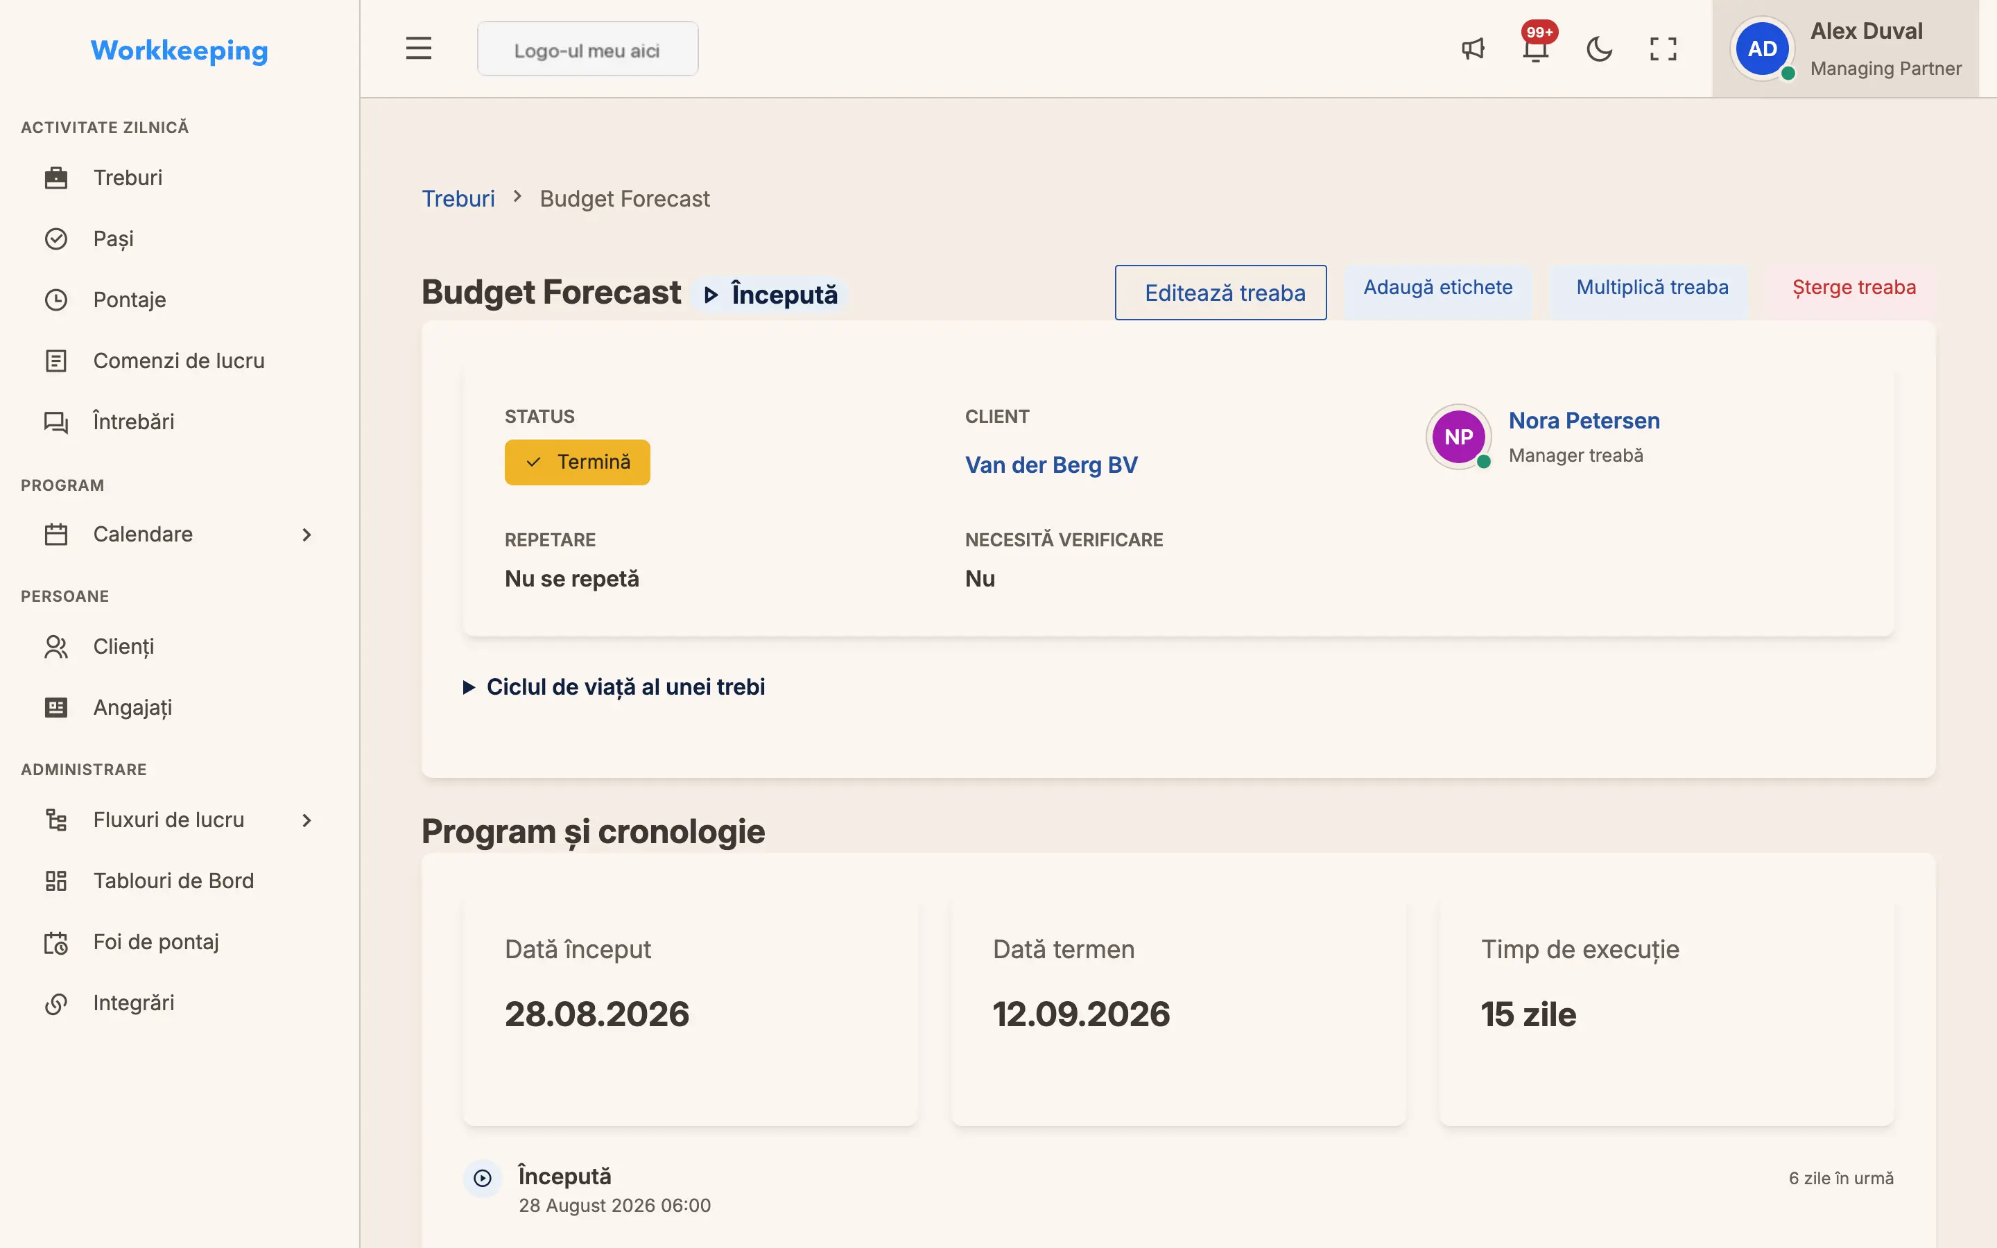Viewport: 1997px width, 1248px height.
Task: Open the announcements megaphone icon
Action: pyautogui.click(x=1473, y=49)
